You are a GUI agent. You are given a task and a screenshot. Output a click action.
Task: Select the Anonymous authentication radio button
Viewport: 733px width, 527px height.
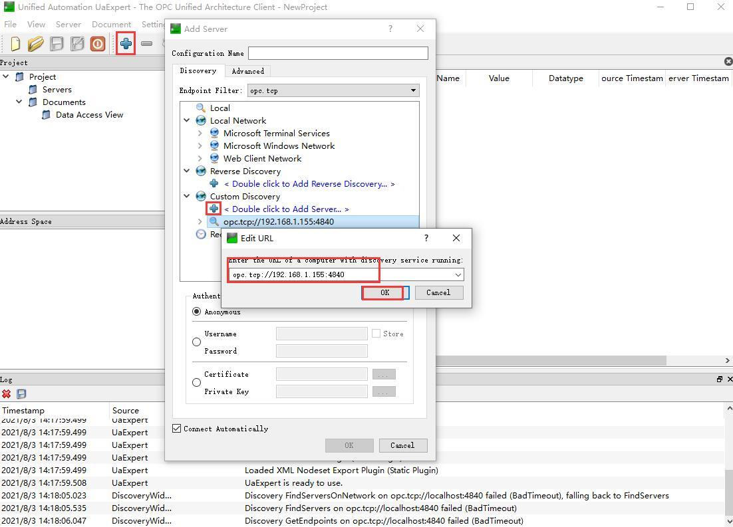[x=197, y=312]
